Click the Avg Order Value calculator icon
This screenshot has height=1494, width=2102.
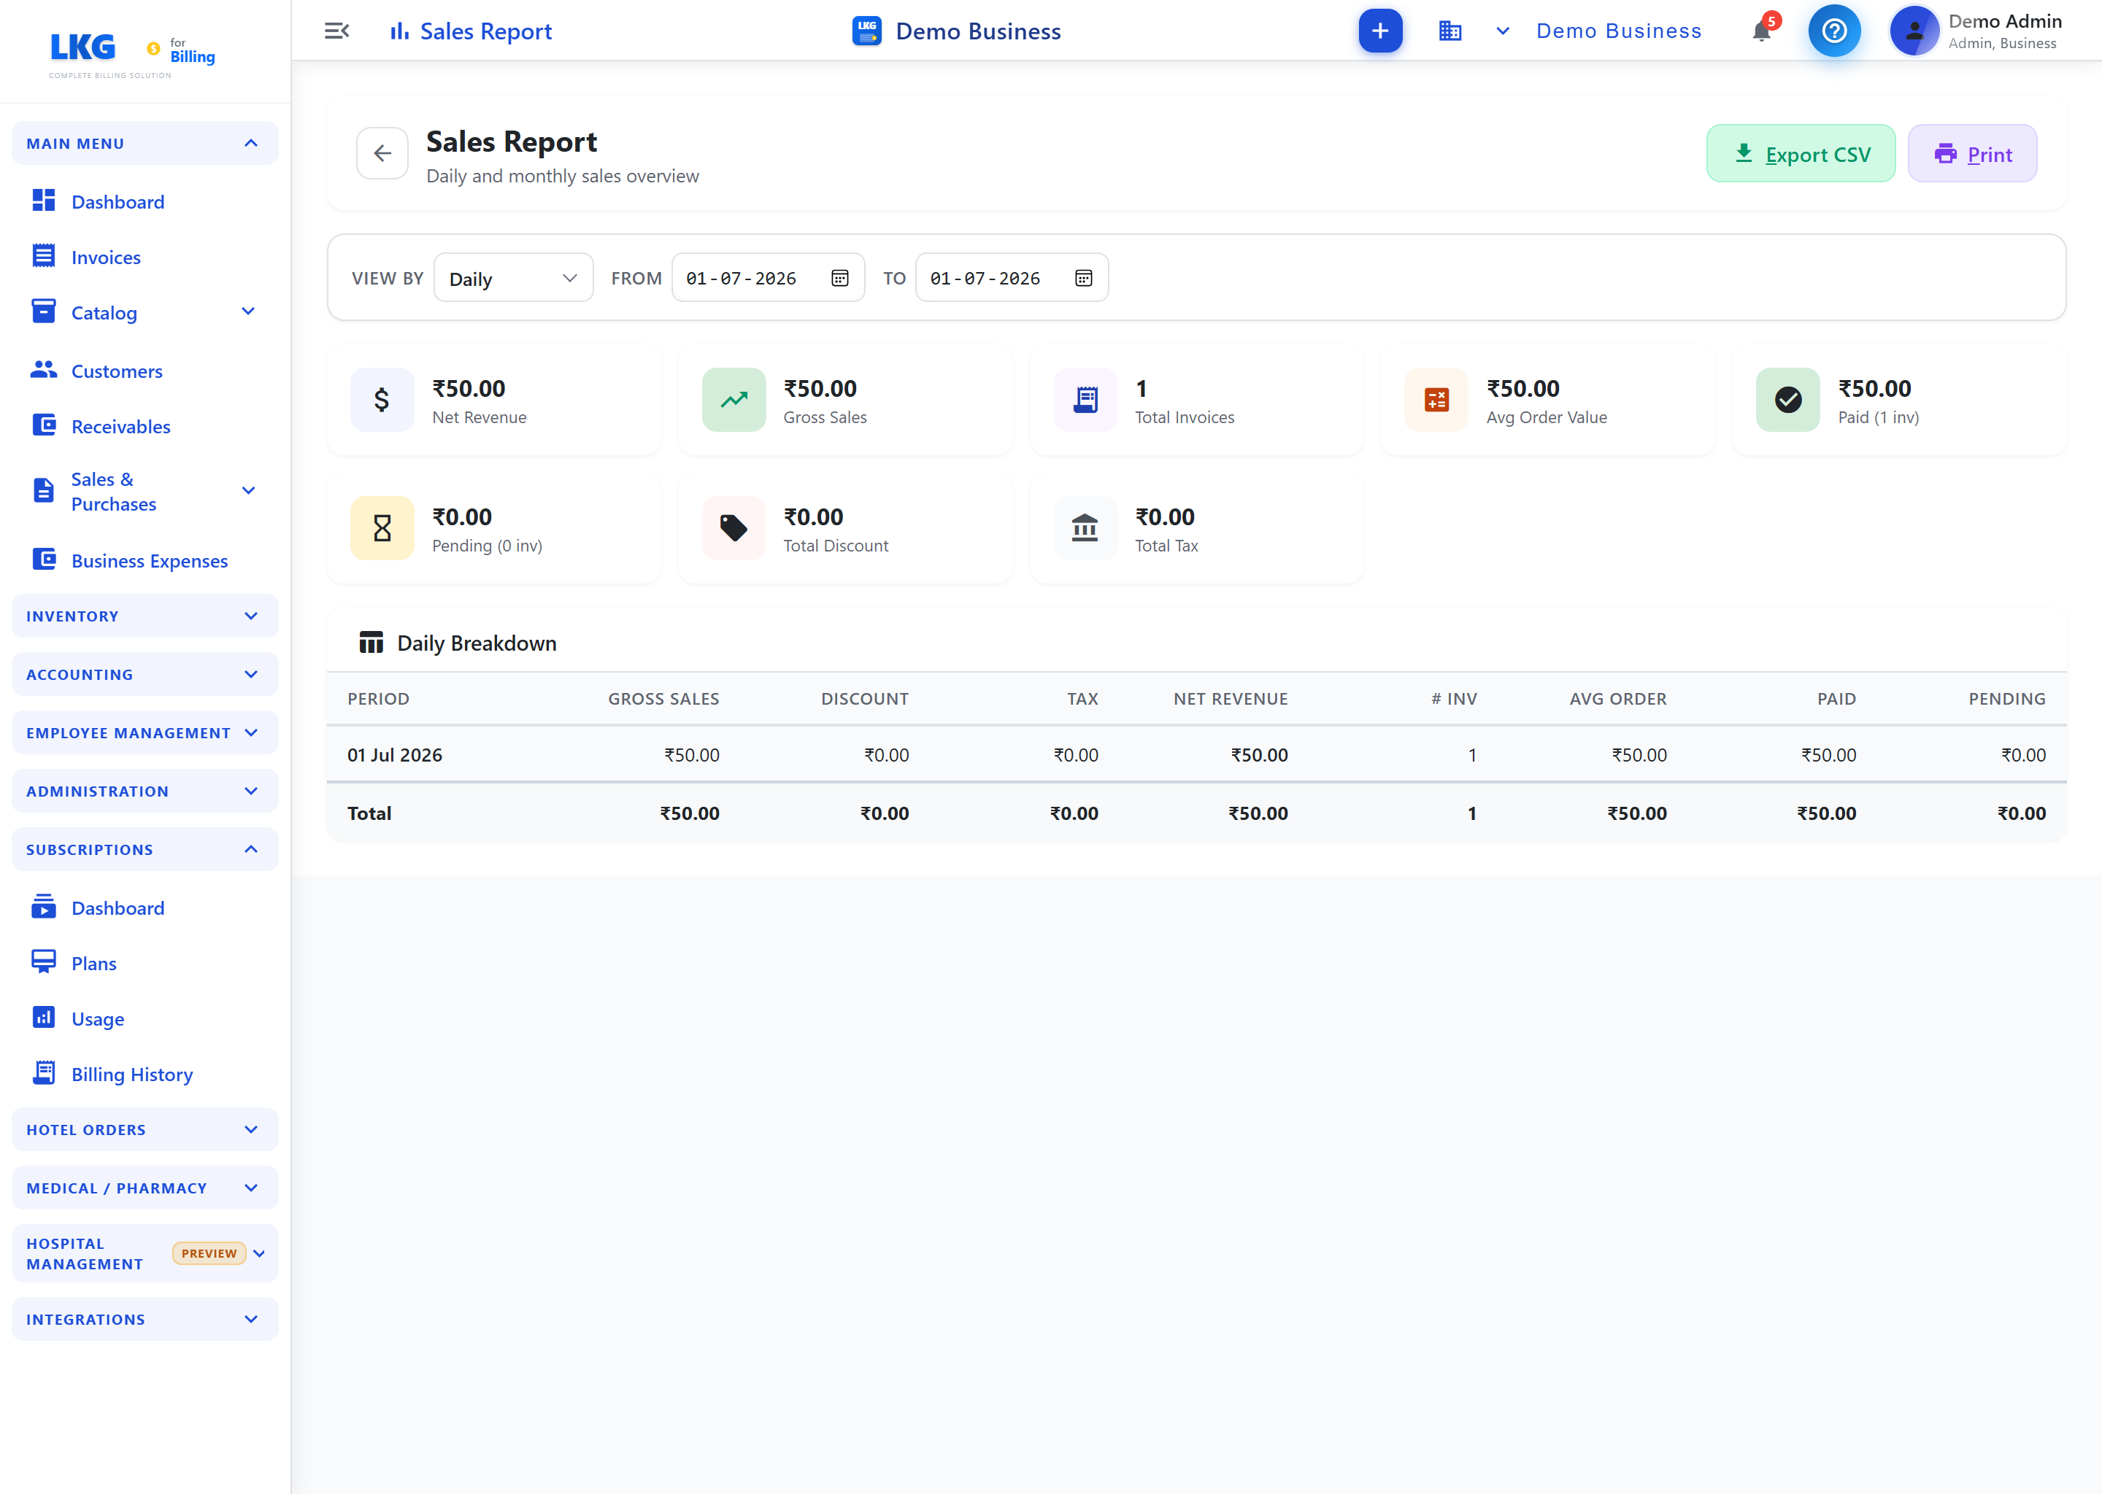click(x=1436, y=400)
